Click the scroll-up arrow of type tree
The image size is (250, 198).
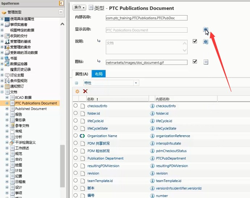coord(62,24)
